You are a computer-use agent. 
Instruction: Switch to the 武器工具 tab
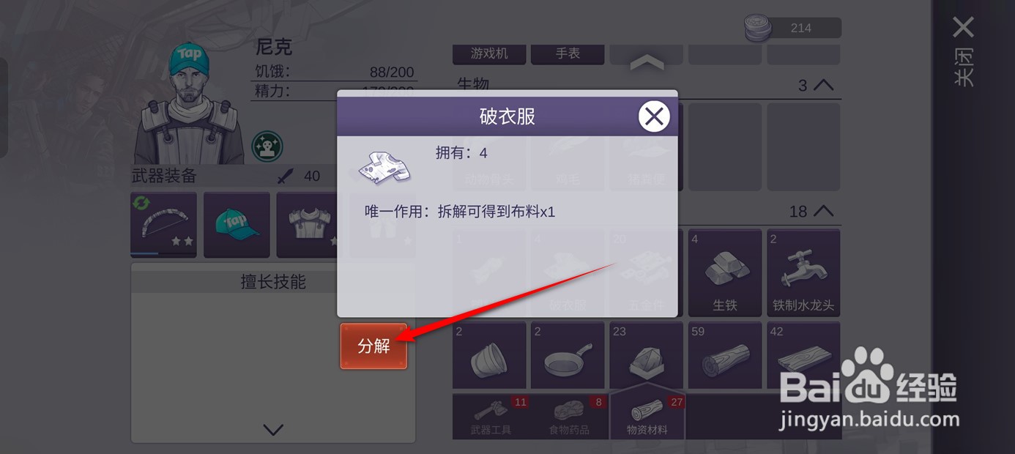pos(491,417)
